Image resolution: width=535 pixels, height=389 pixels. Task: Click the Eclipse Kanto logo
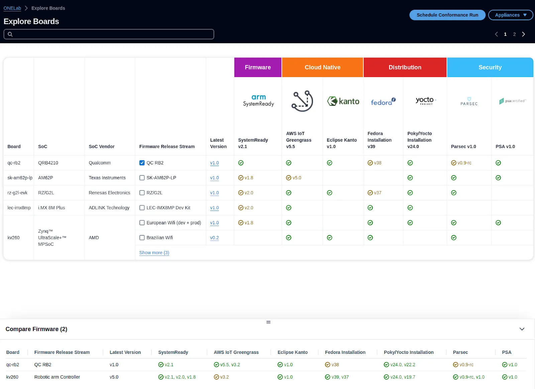point(343,101)
